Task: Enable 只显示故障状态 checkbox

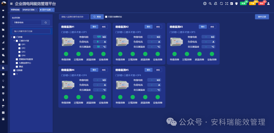Action: coord(106,17)
